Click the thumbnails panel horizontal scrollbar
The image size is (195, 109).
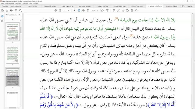coord(12,108)
